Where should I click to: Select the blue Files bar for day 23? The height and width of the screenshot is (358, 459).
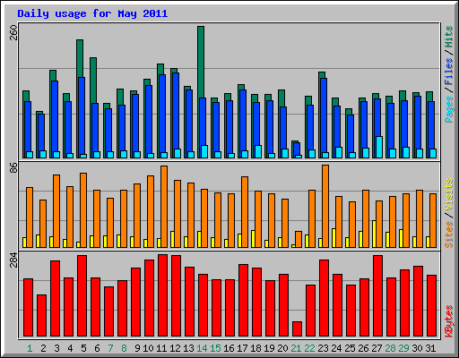(324, 115)
